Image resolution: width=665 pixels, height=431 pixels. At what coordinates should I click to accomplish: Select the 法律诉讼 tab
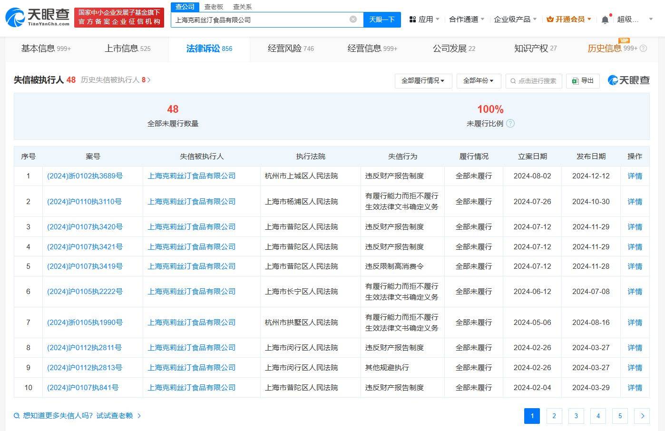point(209,49)
